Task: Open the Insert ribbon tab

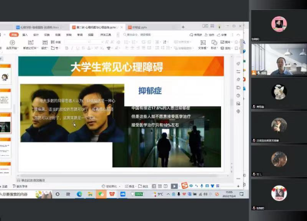Action: pos(25,35)
